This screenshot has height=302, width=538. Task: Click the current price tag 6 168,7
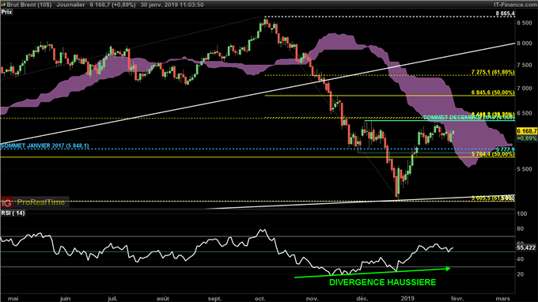pos(527,131)
